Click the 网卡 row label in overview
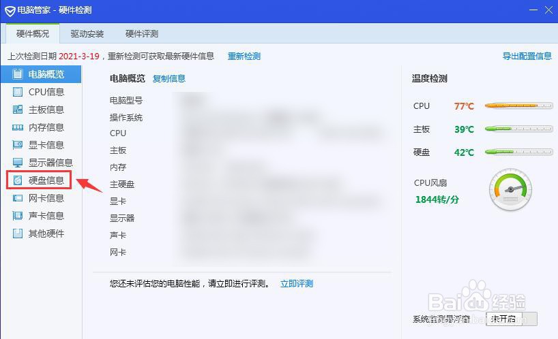Screen dimensions: 558x339 tap(118, 253)
